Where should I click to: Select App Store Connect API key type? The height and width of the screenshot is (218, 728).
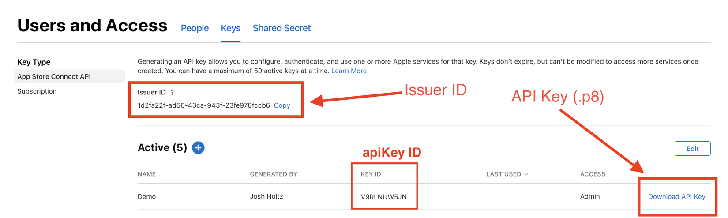tap(54, 76)
